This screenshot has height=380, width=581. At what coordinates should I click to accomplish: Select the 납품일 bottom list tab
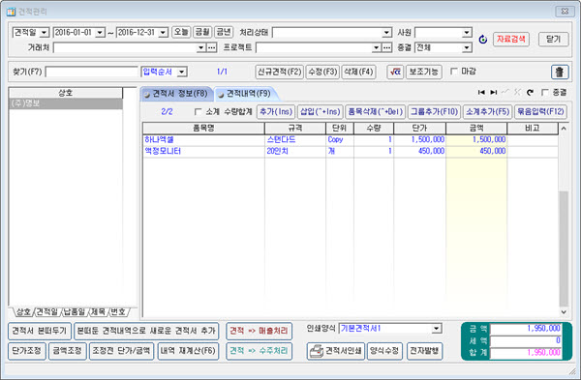[x=75, y=312]
